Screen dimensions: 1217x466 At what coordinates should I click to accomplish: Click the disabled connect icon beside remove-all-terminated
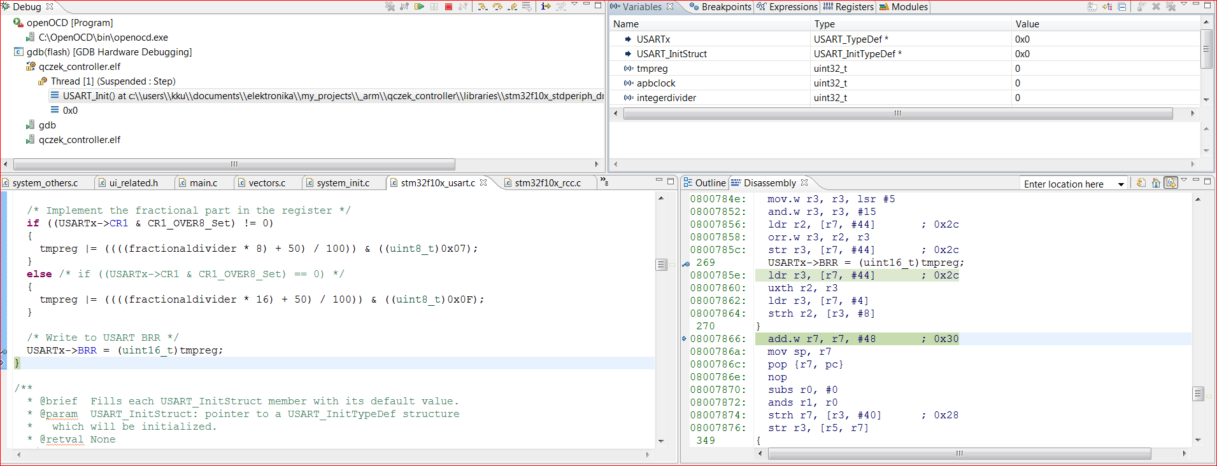(x=404, y=6)
